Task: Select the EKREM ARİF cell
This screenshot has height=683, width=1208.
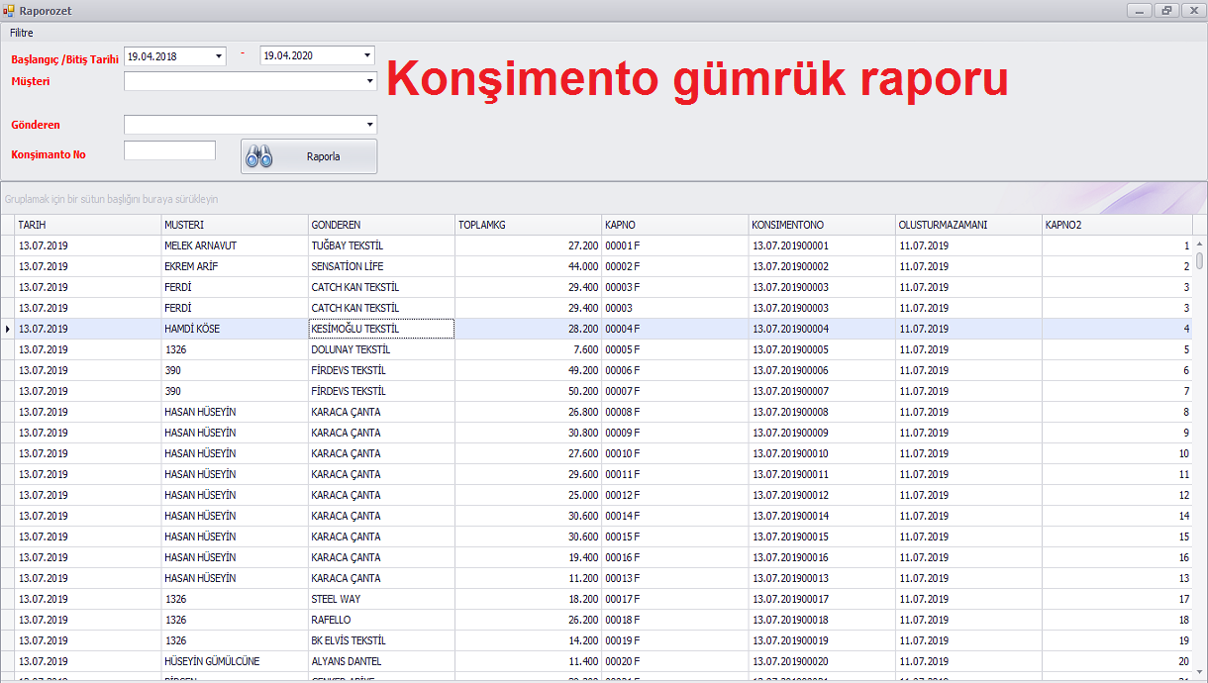Action: tap(235, 266)
